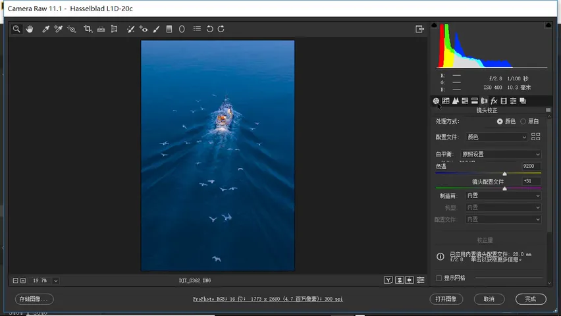Open the preferences list icon
Viewport: 561px width, 316px height.
197,28
